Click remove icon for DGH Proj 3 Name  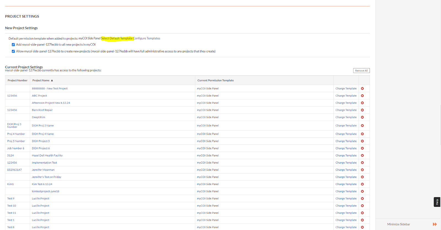[x=362, y=125]
